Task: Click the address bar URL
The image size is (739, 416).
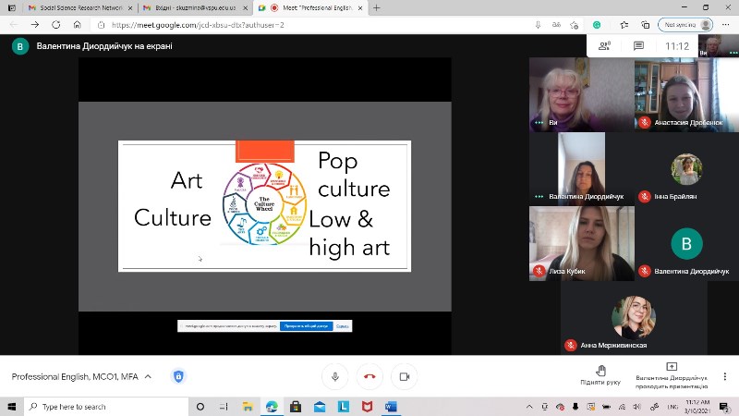Action: 198,25
